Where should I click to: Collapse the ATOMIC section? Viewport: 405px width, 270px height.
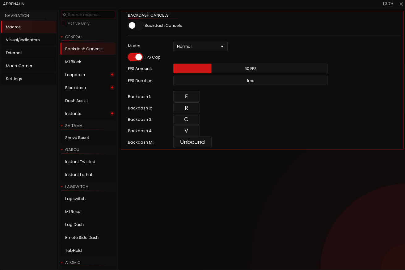pyautogui.click(x=62, y=262)
